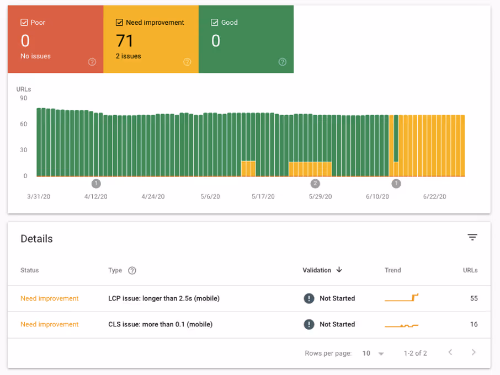Click the chart annotation marker near 4/12/20

pyautogui.click(x=96, y=184)
